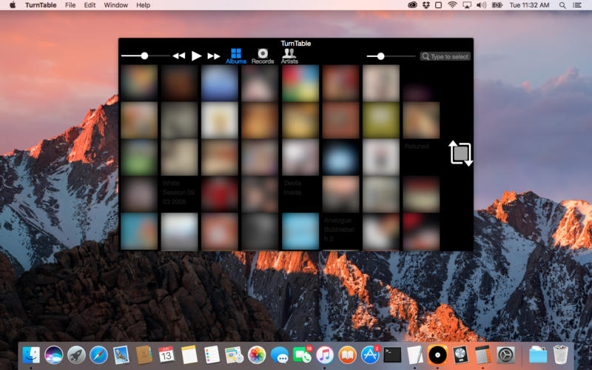Open Reminders from the Dock
The image size is (592, 370).
(212, 355)
